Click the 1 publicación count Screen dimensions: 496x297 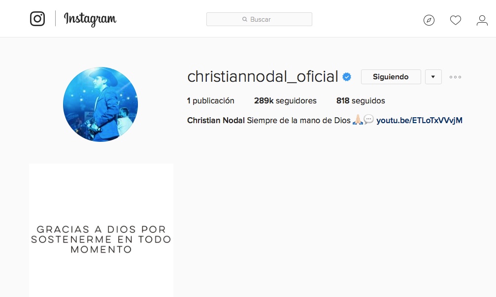tap(211, 100)
